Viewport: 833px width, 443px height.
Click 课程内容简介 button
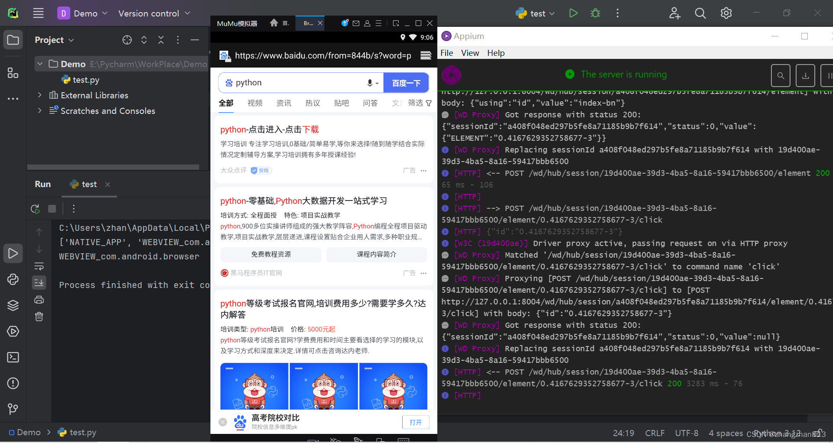[377, 254]
